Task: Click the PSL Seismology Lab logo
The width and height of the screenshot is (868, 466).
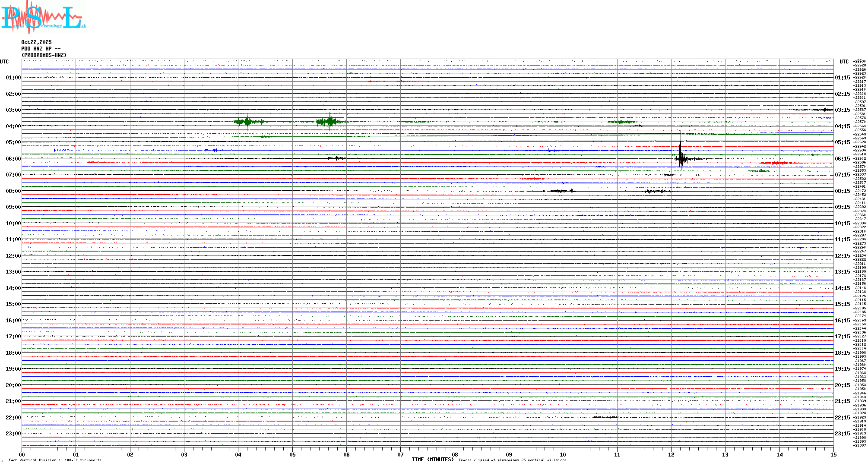Action: [43, 17]
